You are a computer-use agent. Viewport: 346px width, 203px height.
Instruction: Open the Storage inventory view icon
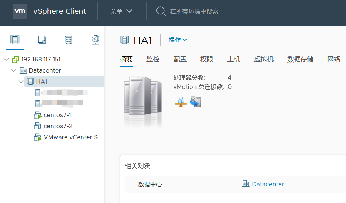(x=69, y=40)
